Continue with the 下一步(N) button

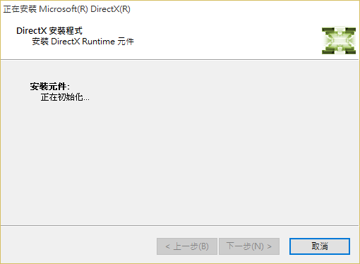click(249, 246)
